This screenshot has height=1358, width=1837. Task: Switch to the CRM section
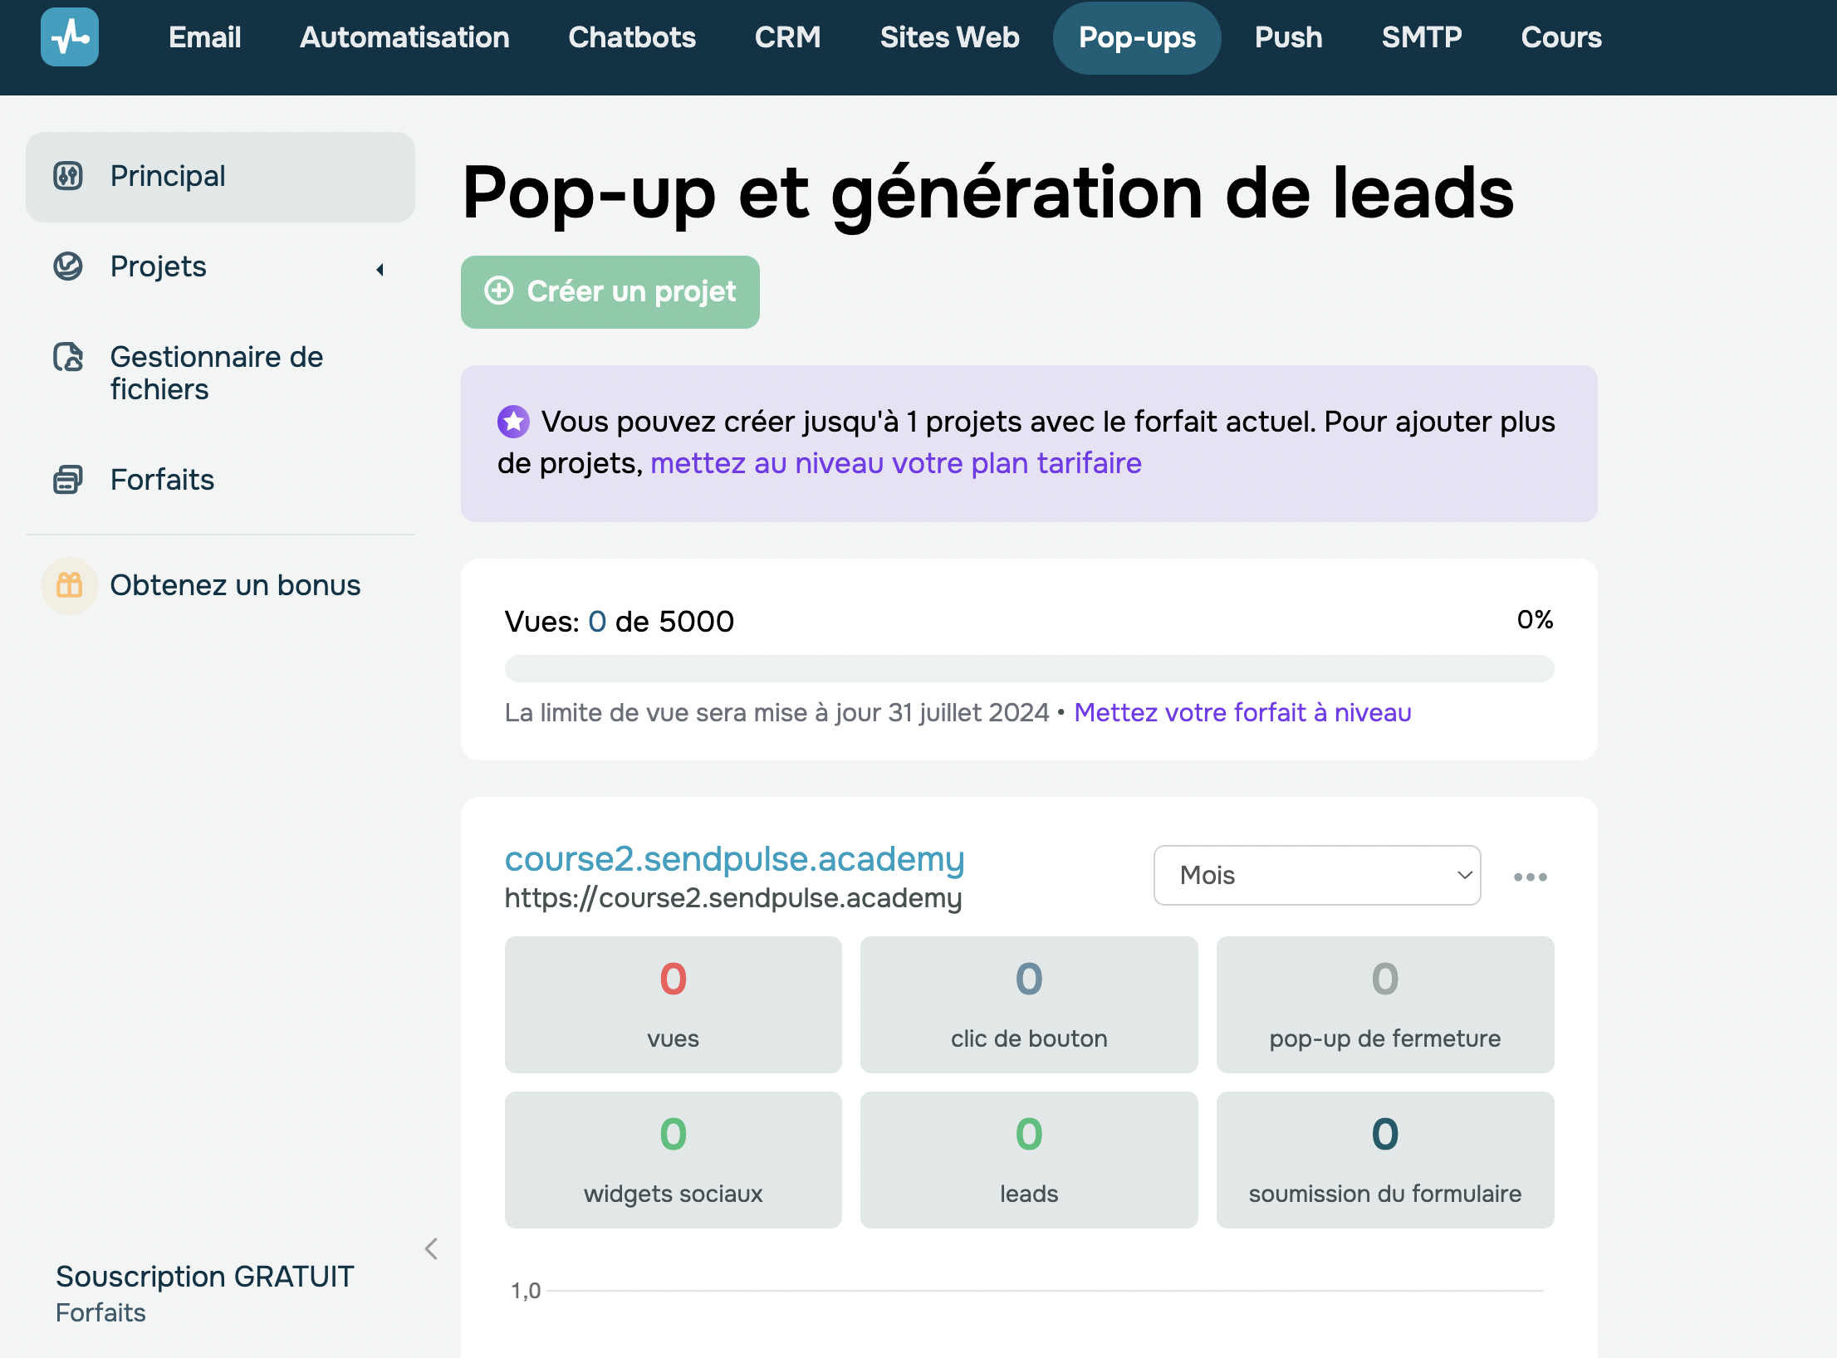pos(787,37)
